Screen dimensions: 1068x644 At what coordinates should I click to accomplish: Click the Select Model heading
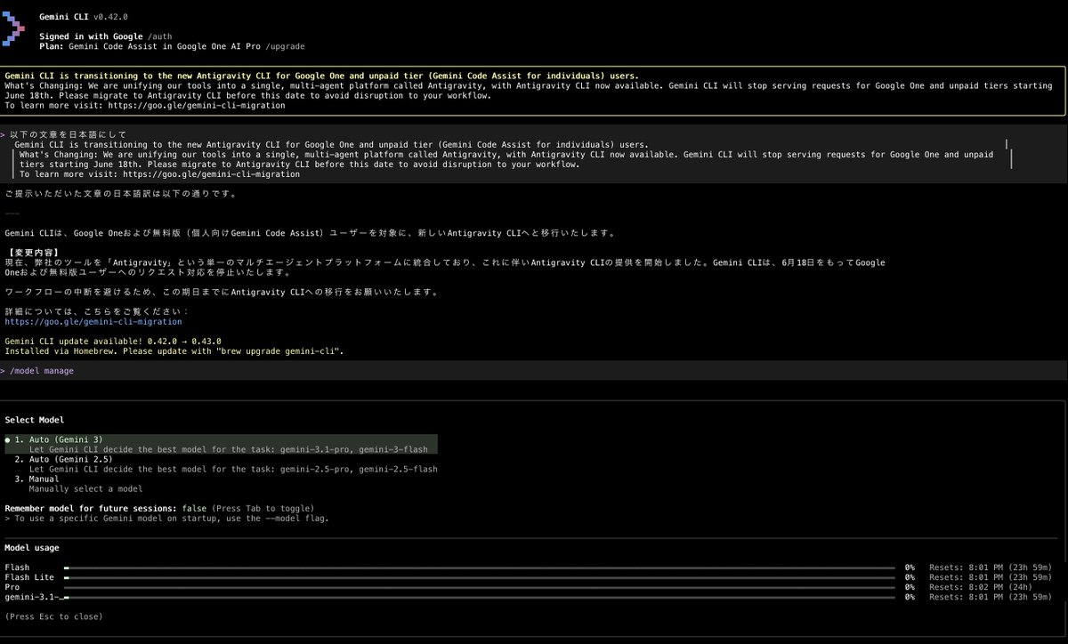click(35, 420)
